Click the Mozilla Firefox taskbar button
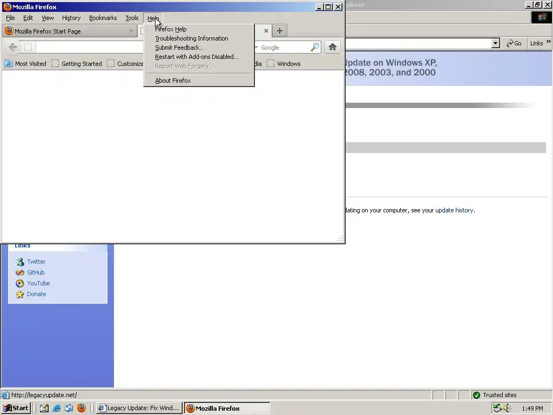Screen dimensions: 553x415 pyautogui.click(x=227, y=409)
